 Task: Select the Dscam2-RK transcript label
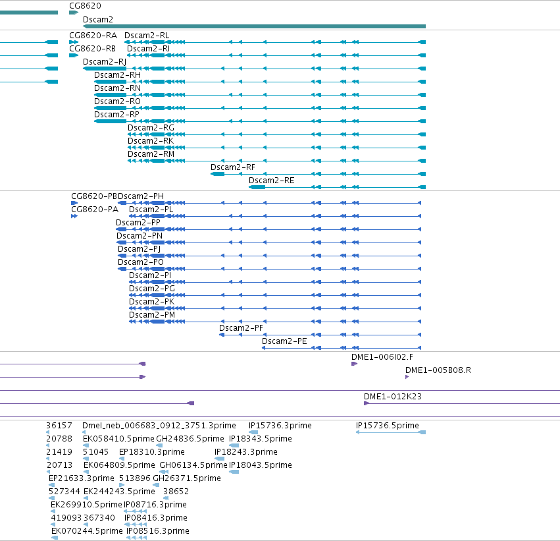(151, 141)
